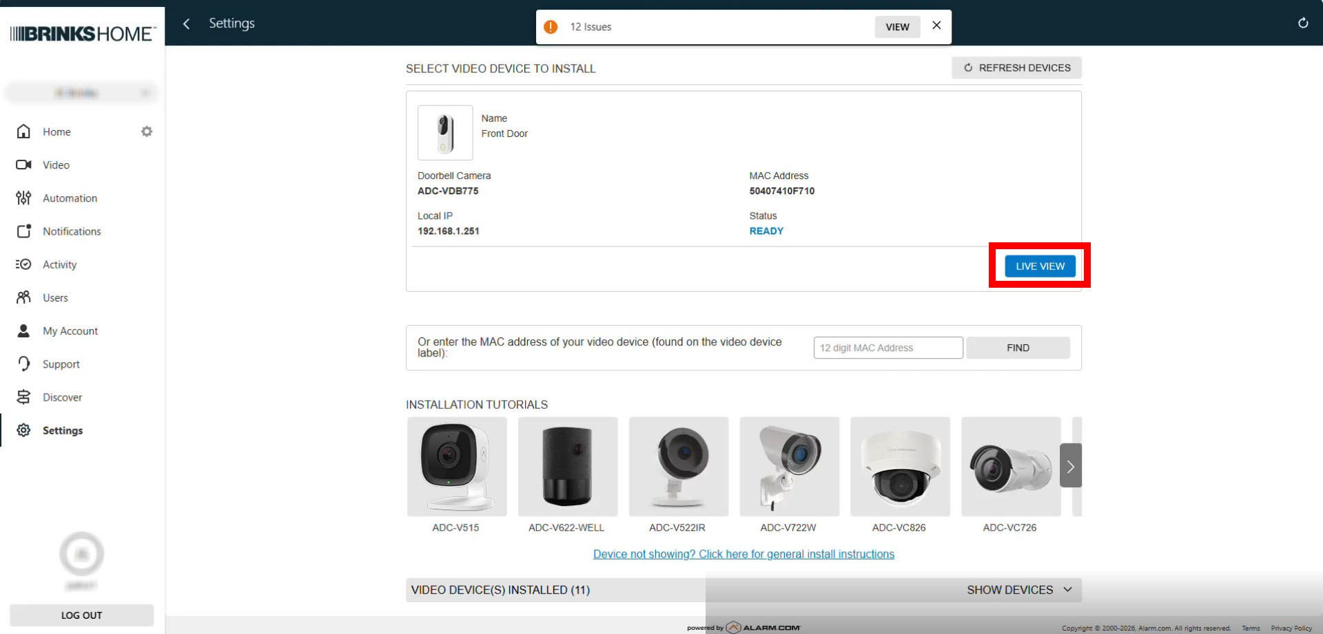
Task: Click the 12 digit MAC Address field
Action: pyautogui.click(x=888, y=348)
